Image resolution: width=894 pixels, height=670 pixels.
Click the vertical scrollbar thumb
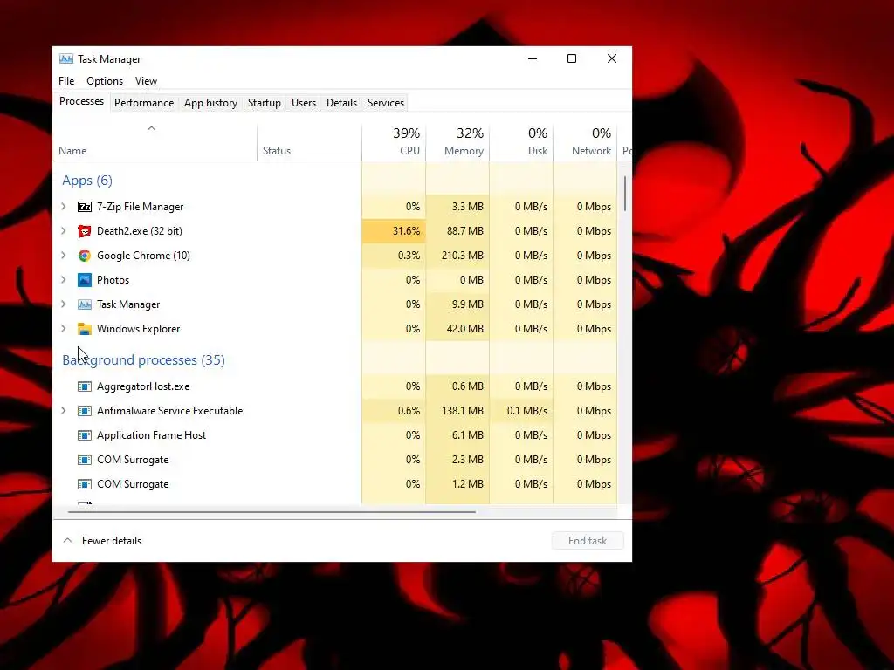point(625,194)
